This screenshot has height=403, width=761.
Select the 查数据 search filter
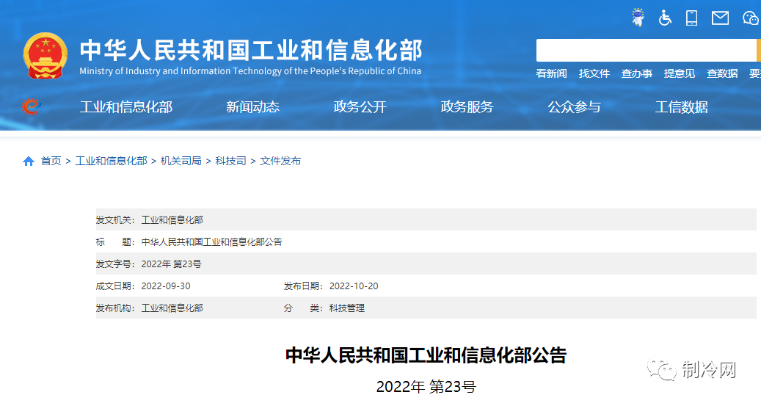click(x=722, y=74)
